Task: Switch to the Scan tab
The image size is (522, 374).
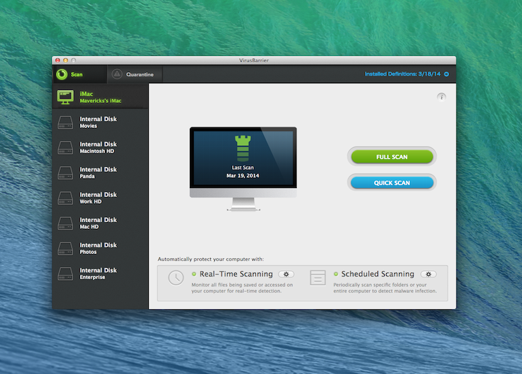Action: [80, 74]
